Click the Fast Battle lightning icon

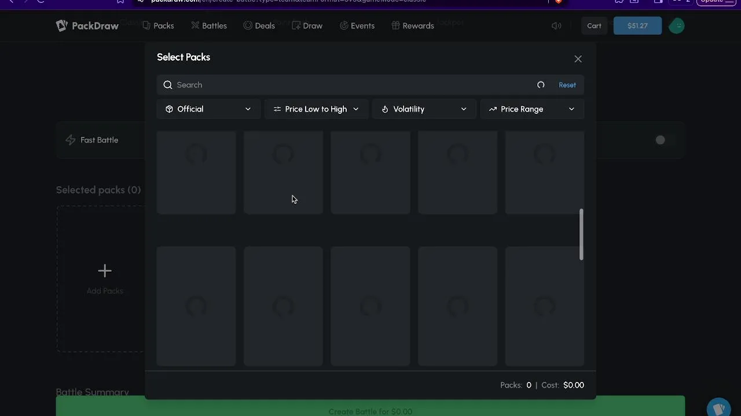point(71,140)
